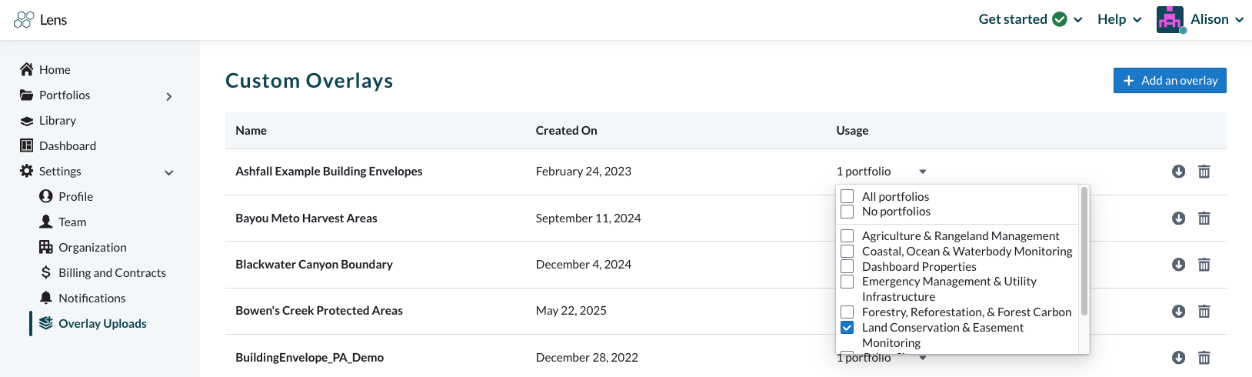The height and width of the screenshot is (377, 1252).
Task: Download the Bayou Meto Harvest Areas overlay
Action: point(1178,219)
